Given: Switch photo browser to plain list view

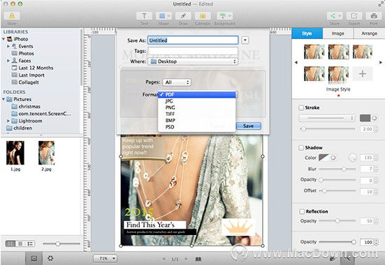Looking at the screenshot, I should tap(20, 243).
